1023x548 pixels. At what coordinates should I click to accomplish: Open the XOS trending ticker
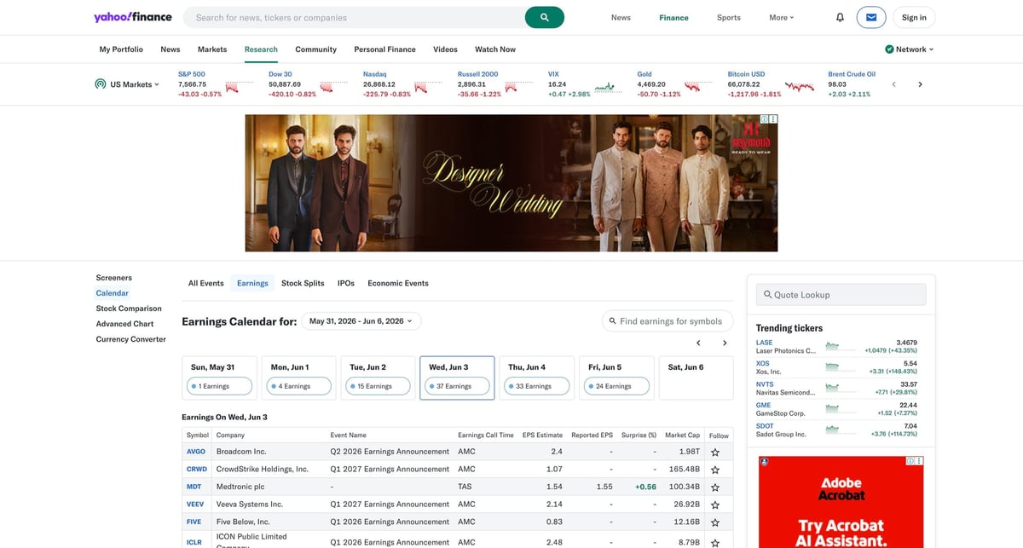tap(763, 363)
